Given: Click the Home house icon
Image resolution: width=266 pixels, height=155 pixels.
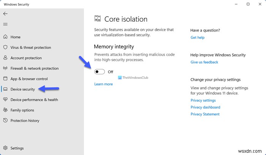Looking at the screenshot, I should click(5, 37).
